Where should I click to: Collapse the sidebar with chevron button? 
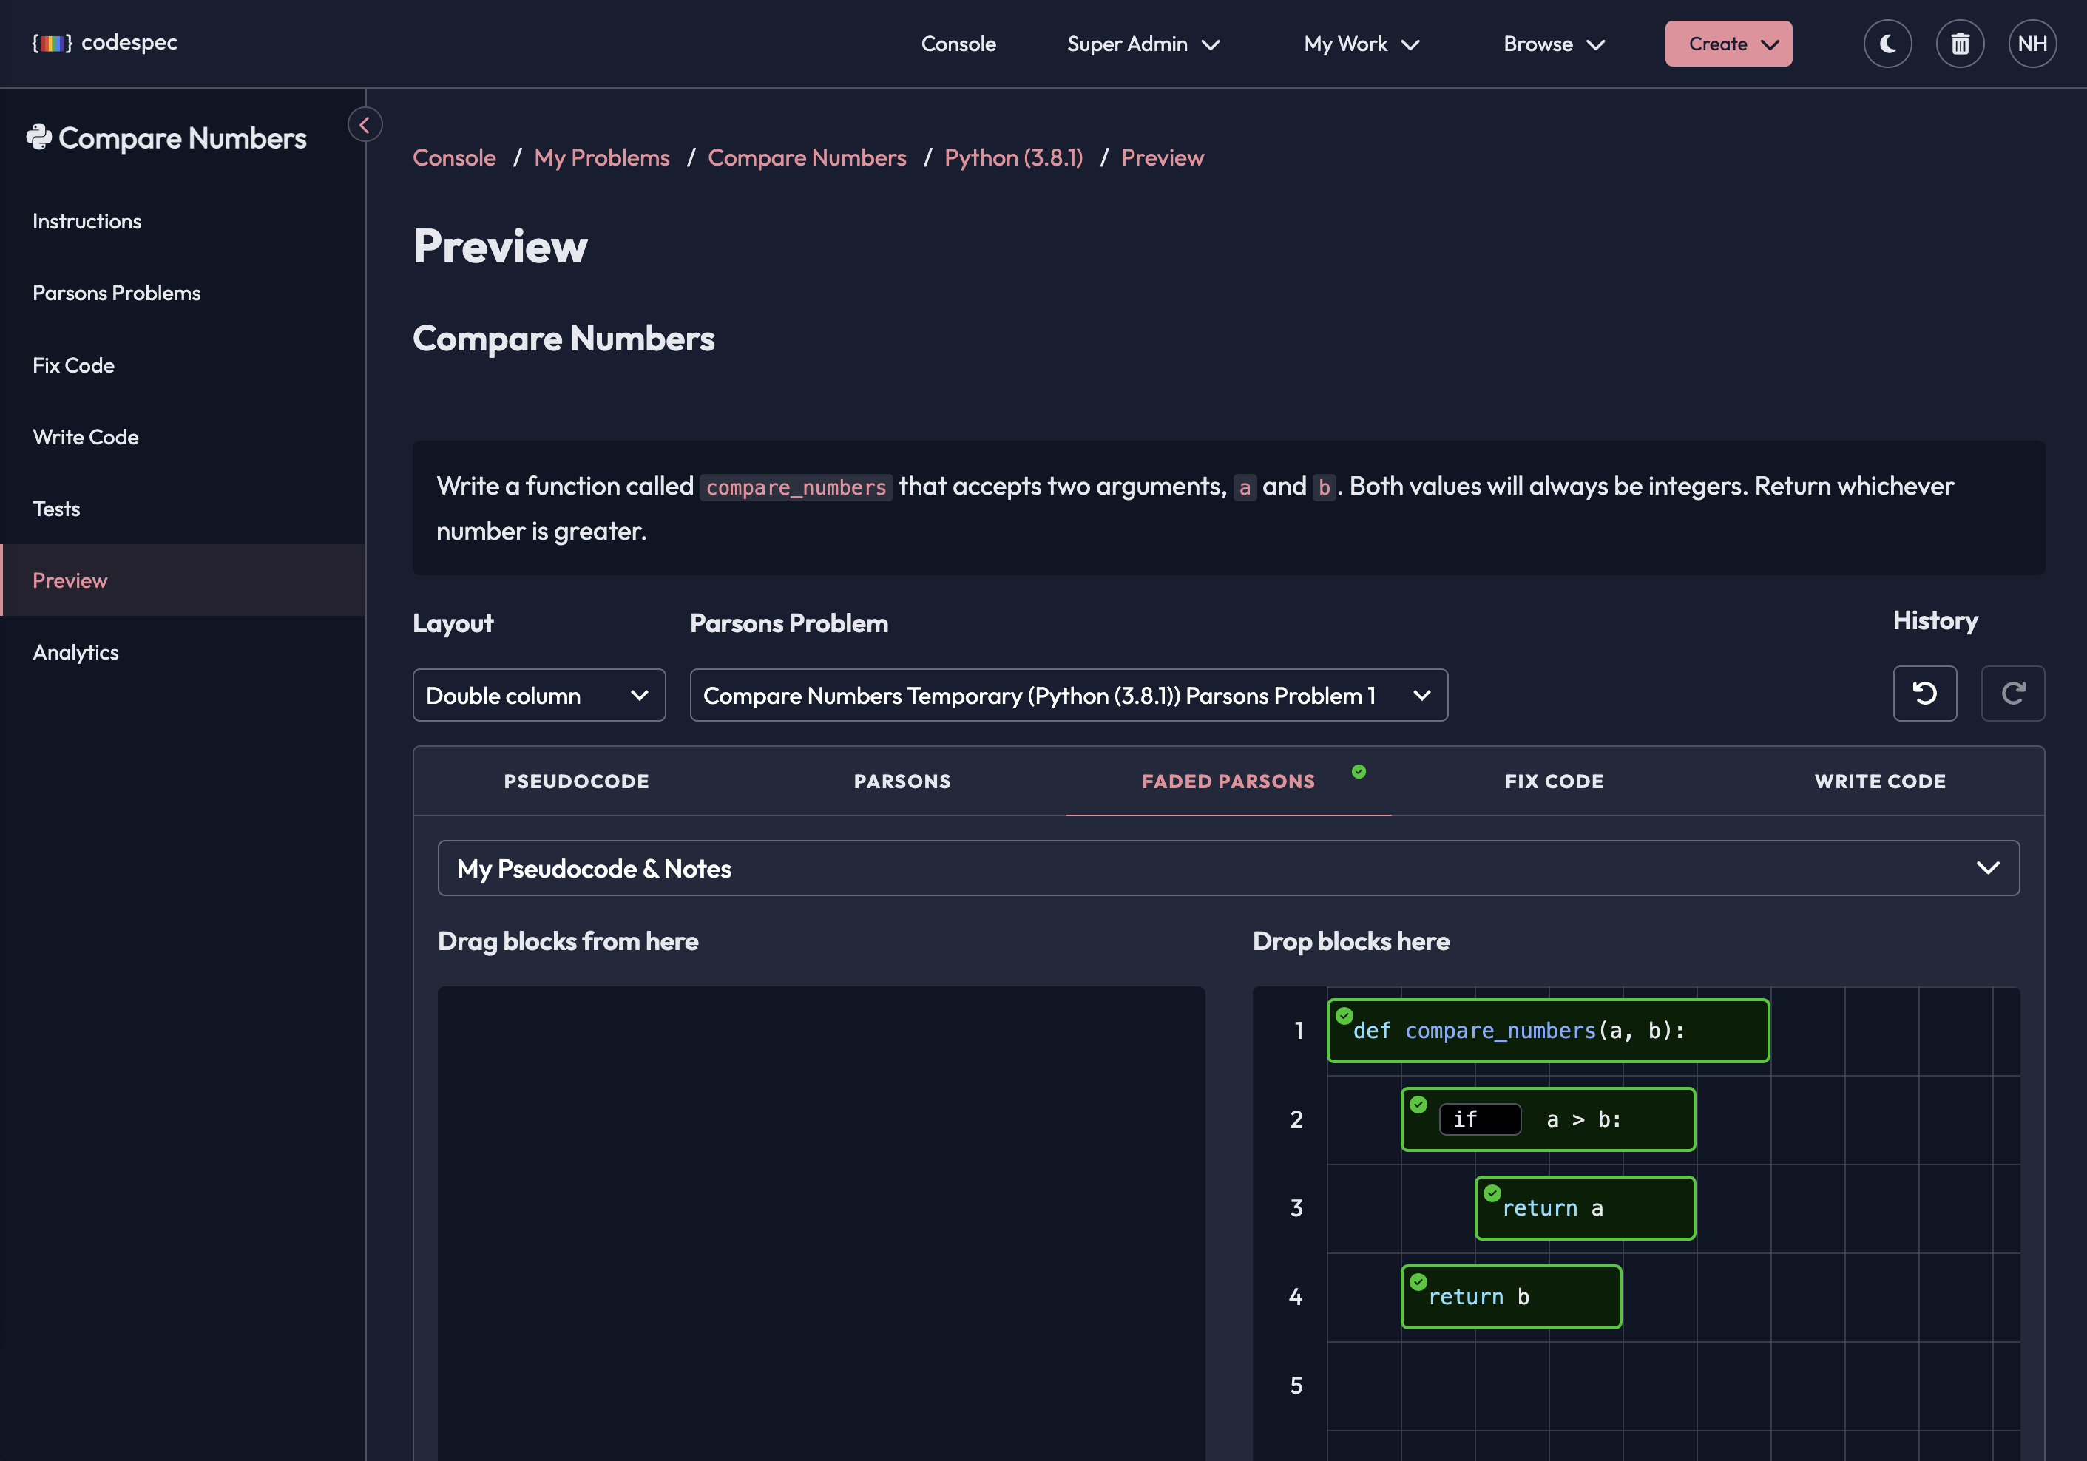(365, 124)
